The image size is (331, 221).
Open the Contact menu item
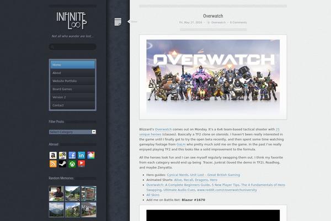(73, 105)
